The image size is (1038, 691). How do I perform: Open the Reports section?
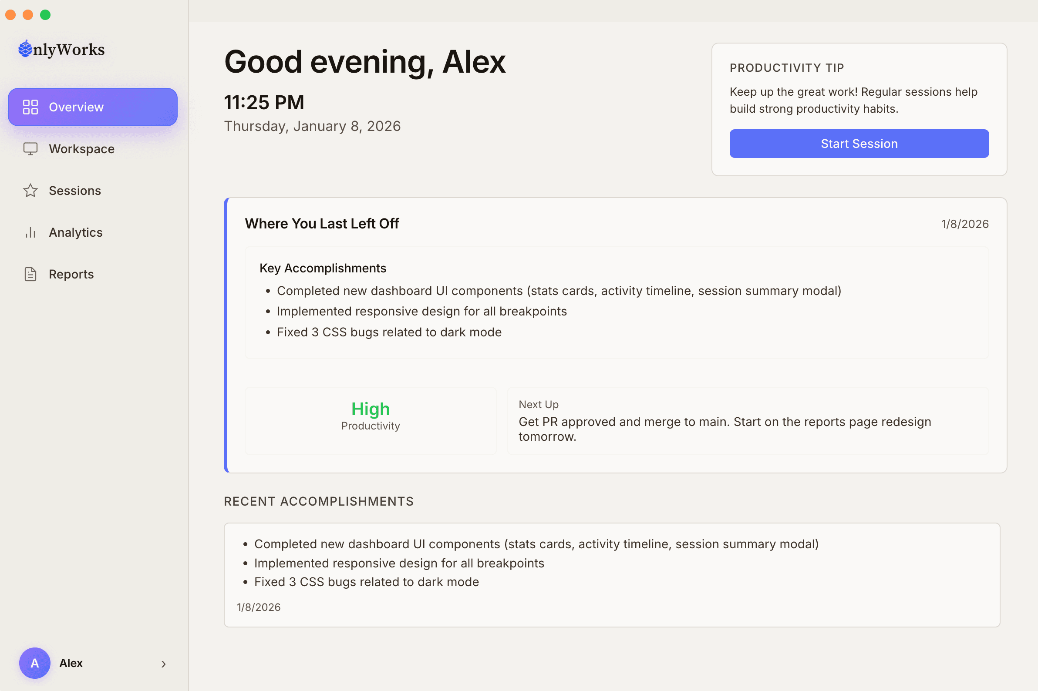71,274
